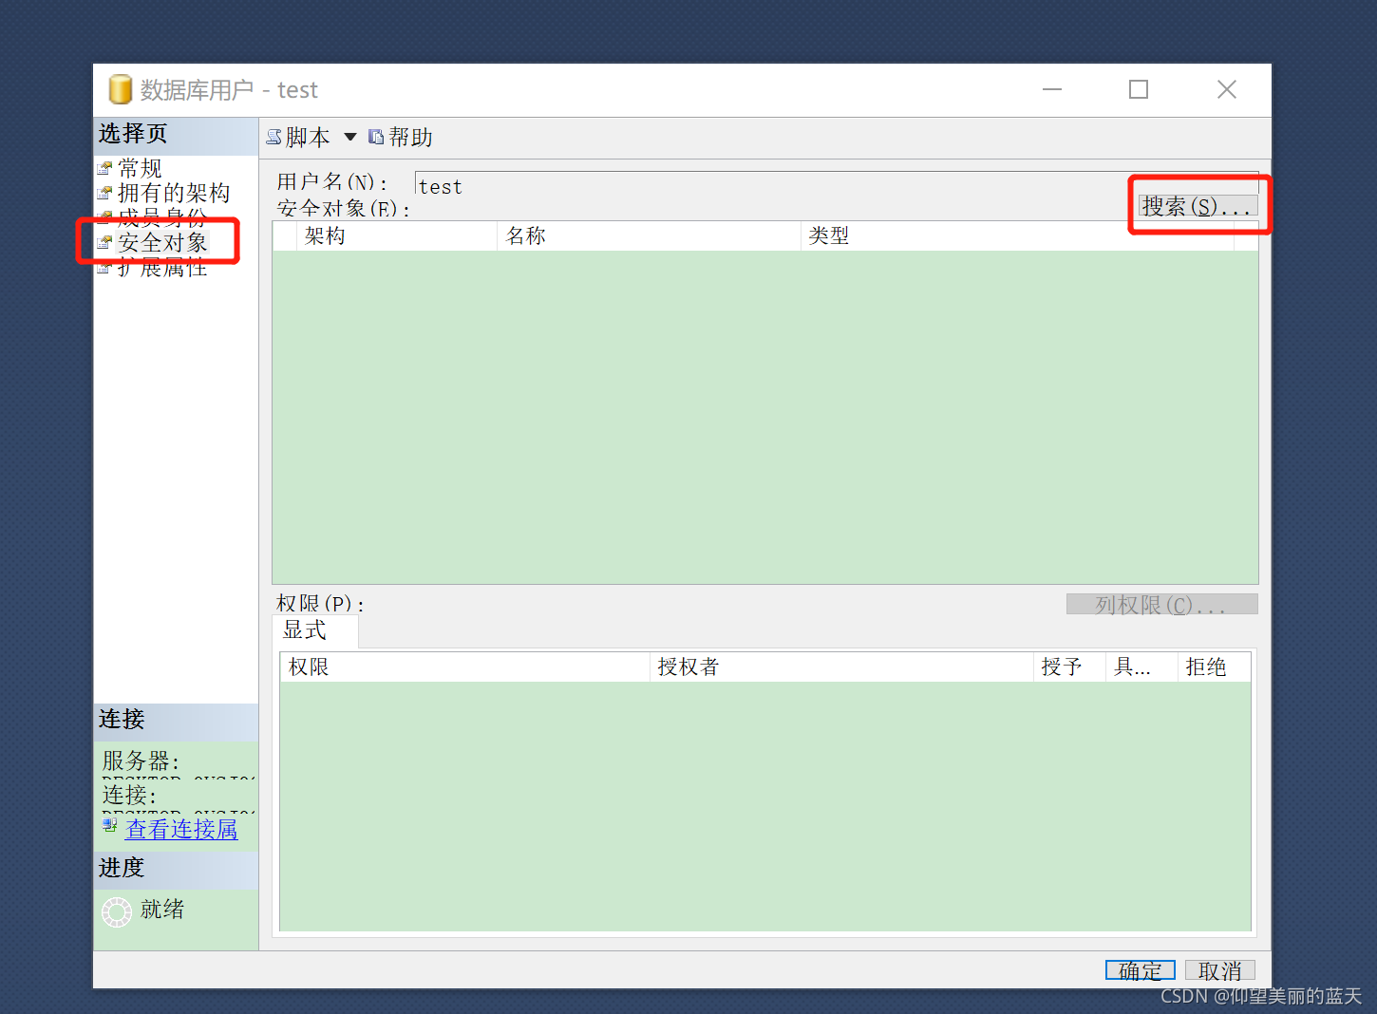Minimize the 数据库用户 window

1052,89
